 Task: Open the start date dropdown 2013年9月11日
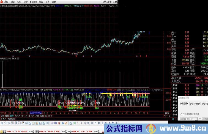click(x=190, y=119)
